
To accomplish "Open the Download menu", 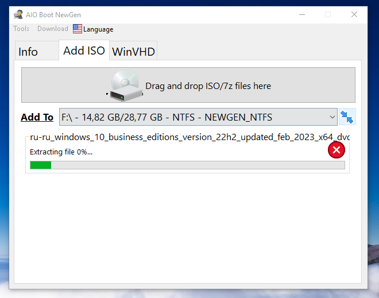I will 52,29.
